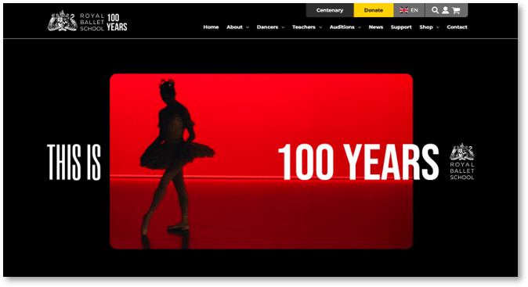Click the UK flag language icon
Screen dimensions: 528x287
pos(403,10)
